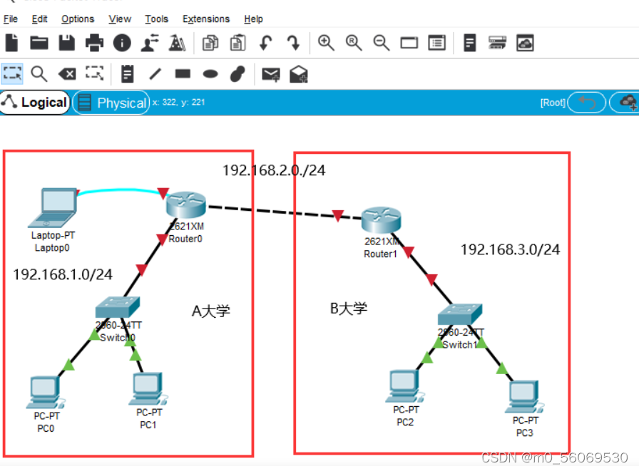Select the Router0 device

pos(186,205)
